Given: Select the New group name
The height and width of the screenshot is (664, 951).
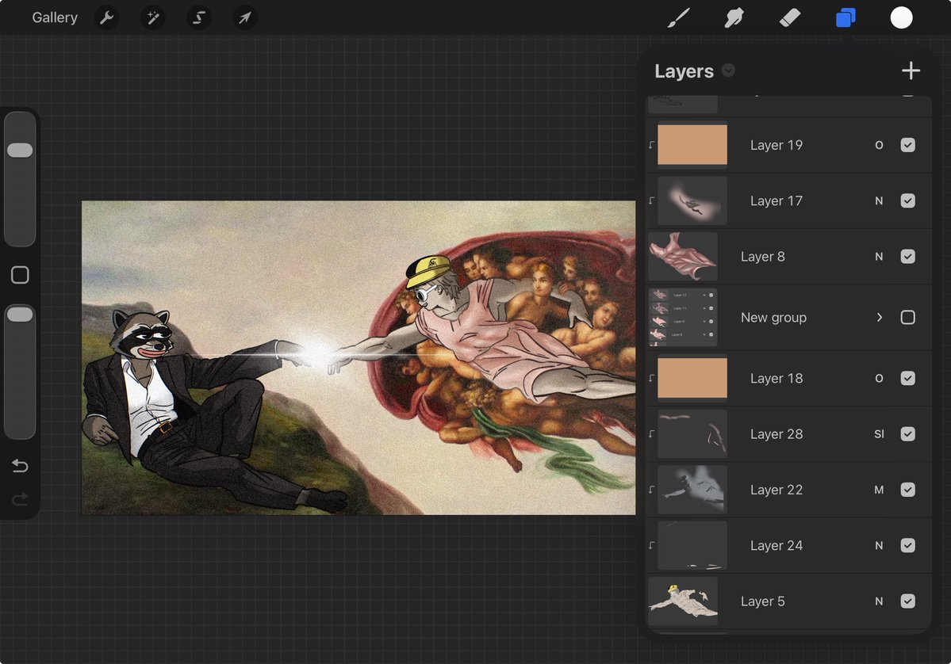Looking at the screenshot, I should pos(773,318).
